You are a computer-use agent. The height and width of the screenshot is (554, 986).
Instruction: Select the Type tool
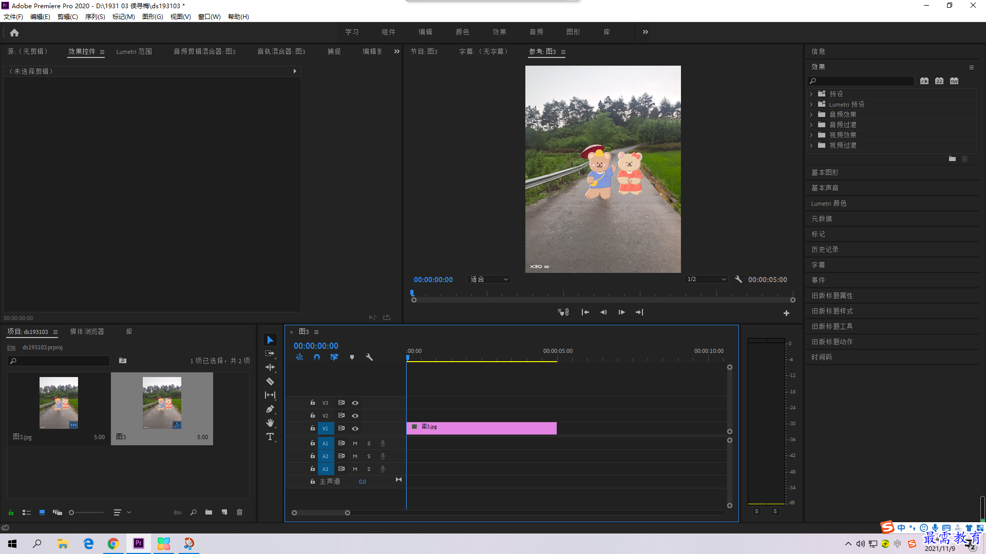tap(270, 437)
